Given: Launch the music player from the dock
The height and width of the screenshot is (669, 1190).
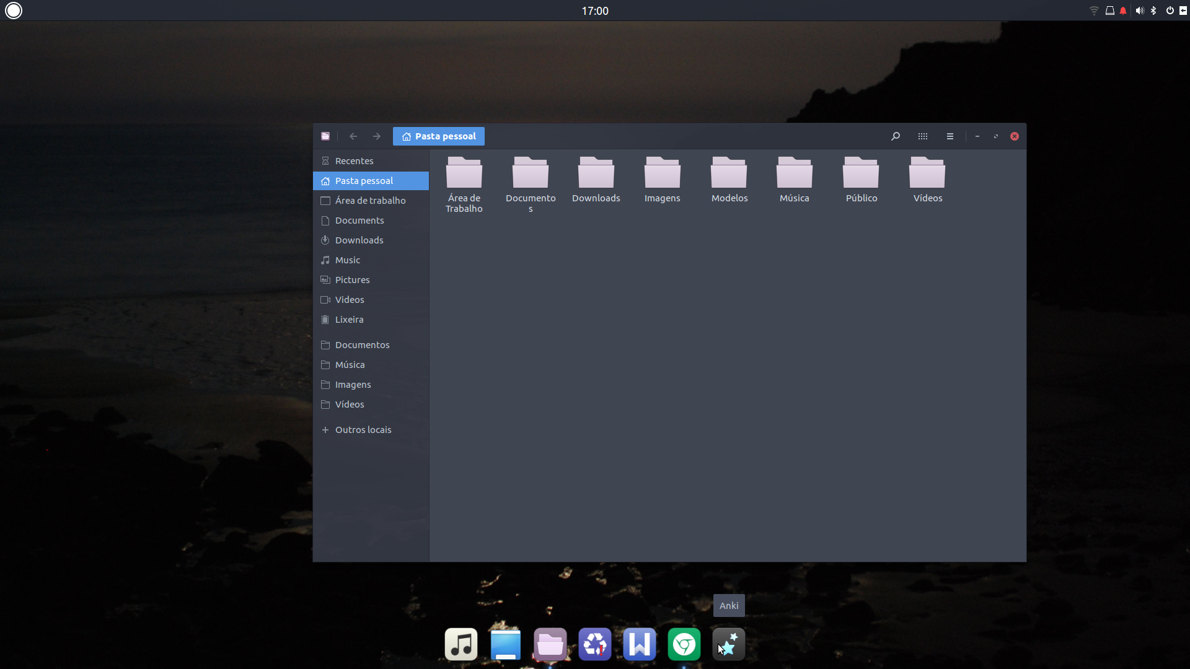Looking at the screenshot, I should pyautogui.click(x=461, y=644).
